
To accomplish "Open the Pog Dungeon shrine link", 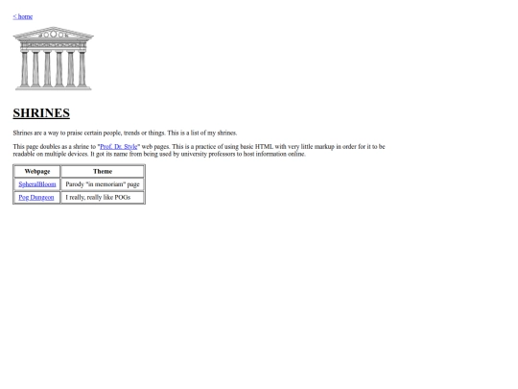I will 36,198.
